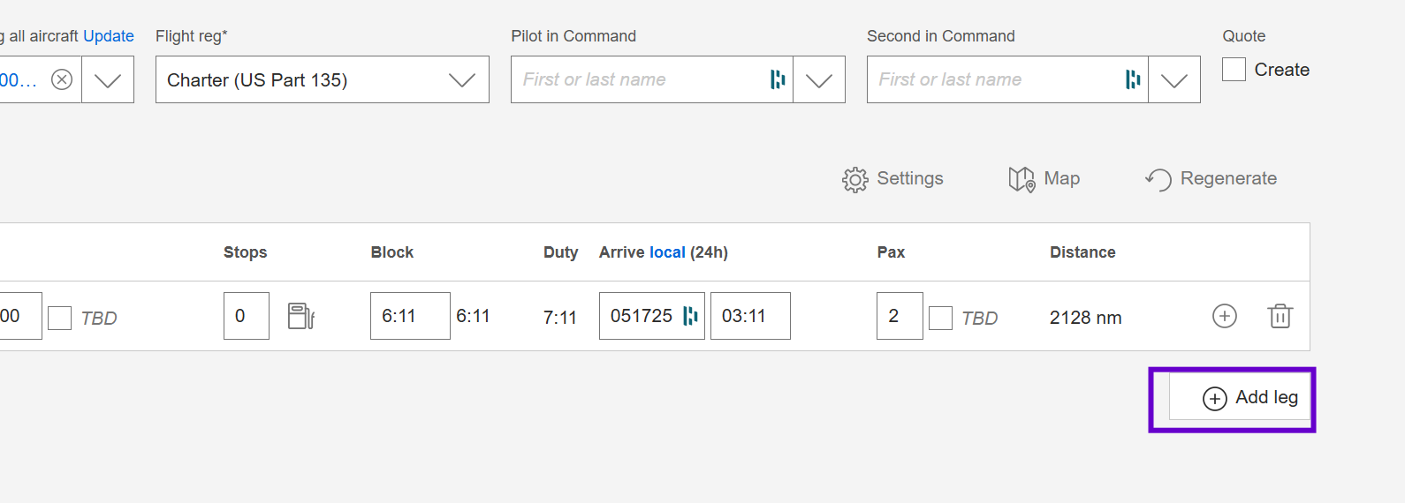
Task: Clear the aircraft selection with the X icon
Action: pyautogui.click(x=62, y=80)
